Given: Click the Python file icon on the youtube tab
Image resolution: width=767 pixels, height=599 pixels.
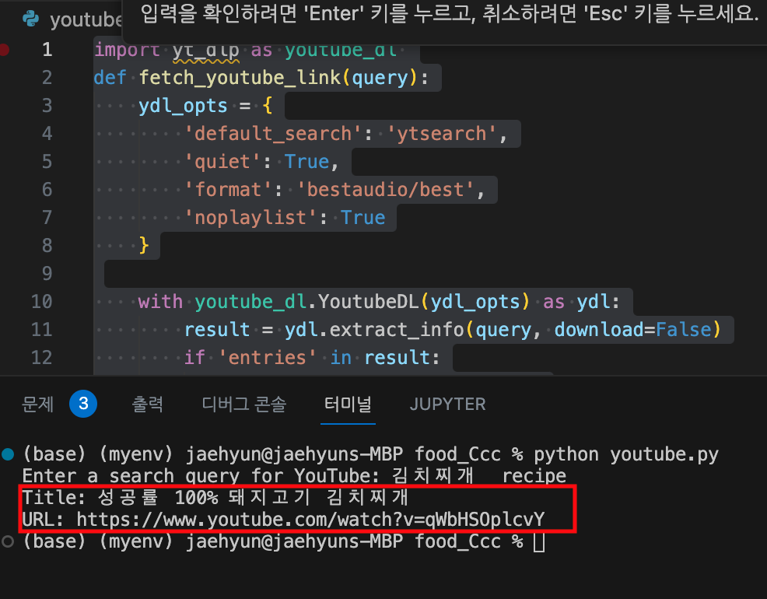Looking at the screenshot, I should pyautogui.click(x=30, y=19).
